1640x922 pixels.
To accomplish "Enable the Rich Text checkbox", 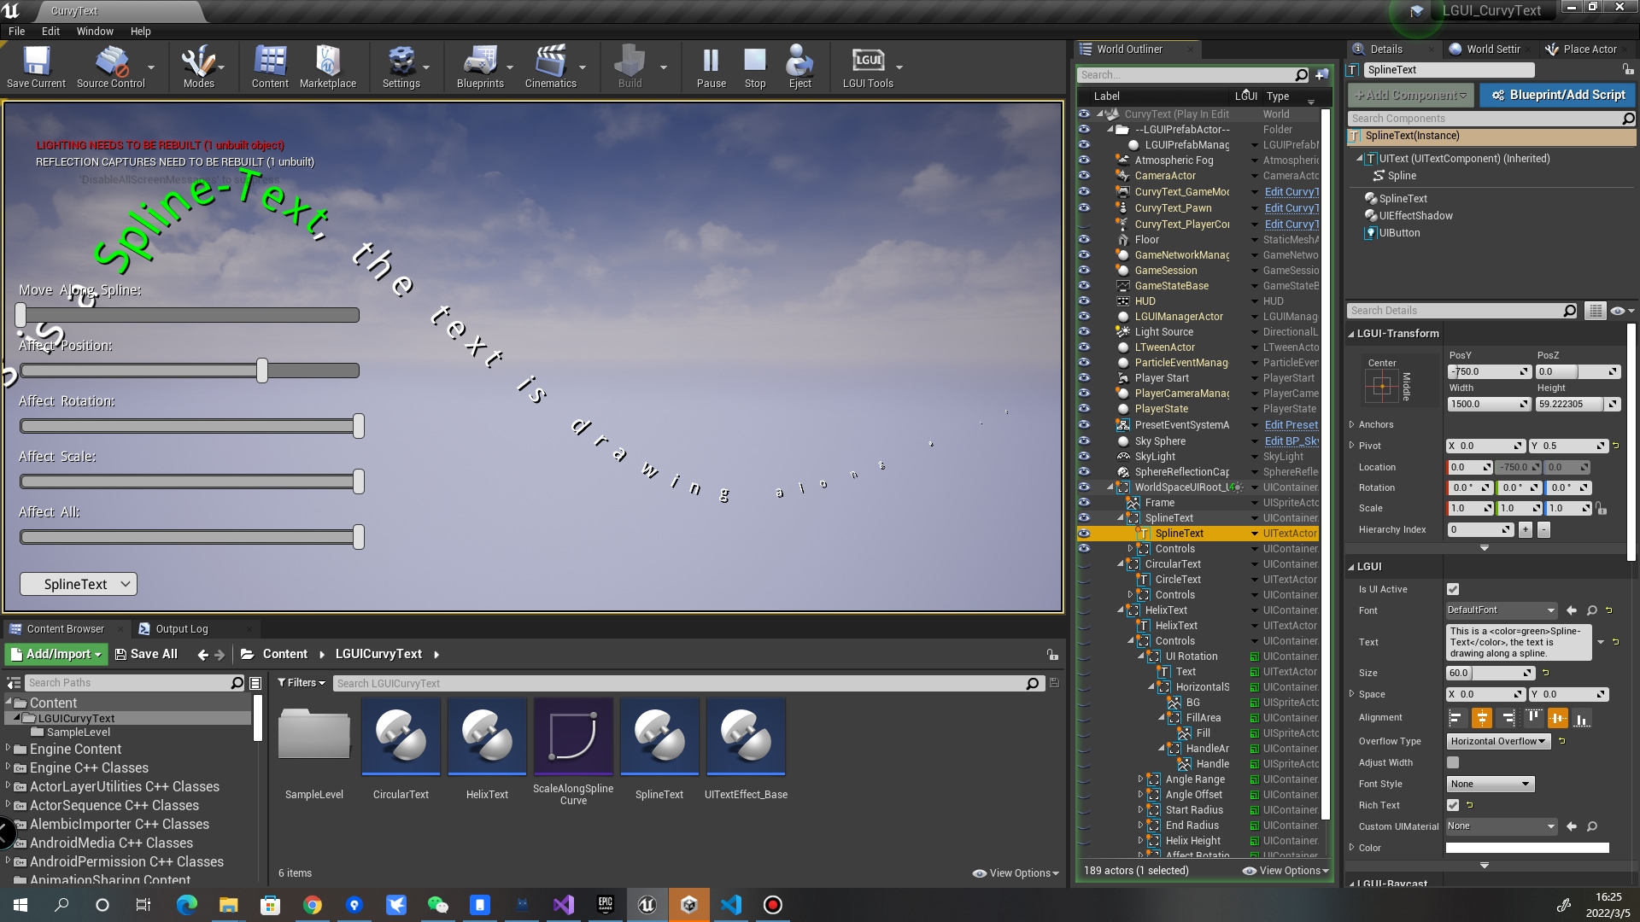I will [1452, 805].
